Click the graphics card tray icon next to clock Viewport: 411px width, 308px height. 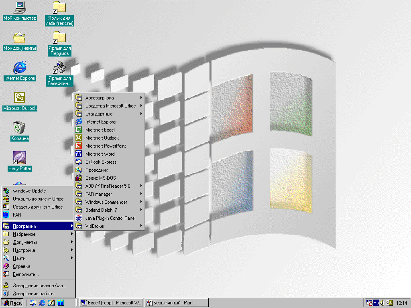[389, 303]
